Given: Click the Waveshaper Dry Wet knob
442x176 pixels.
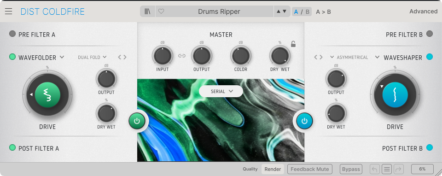Looking at the screenshot, I should click(336, 113).
